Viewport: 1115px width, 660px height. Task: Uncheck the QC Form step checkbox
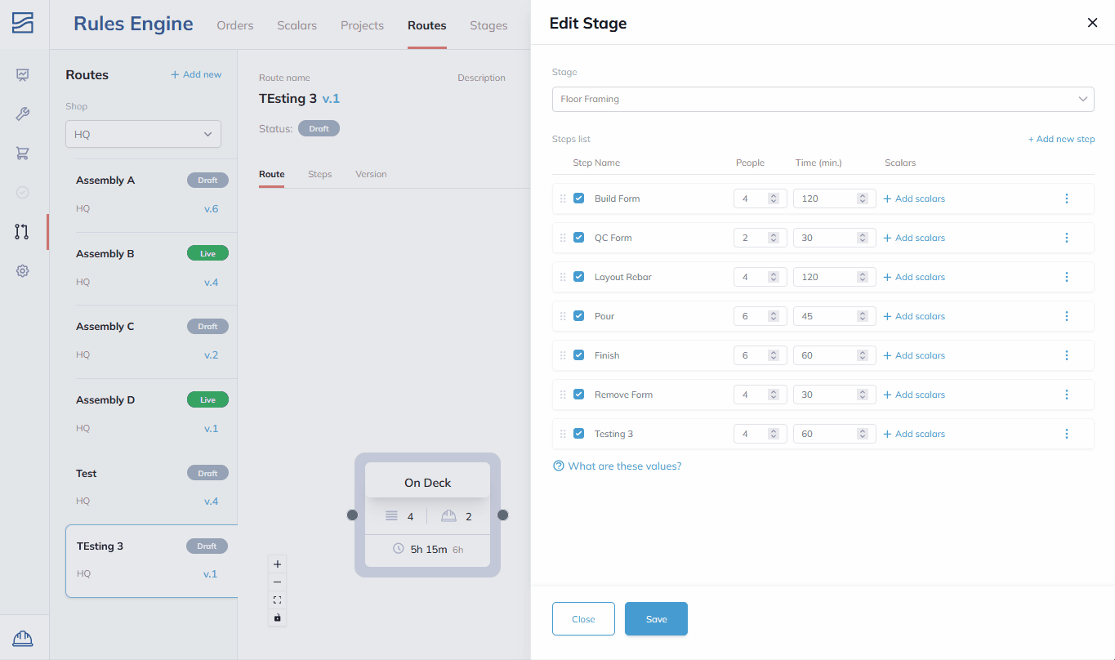click(x=579, y=238)
